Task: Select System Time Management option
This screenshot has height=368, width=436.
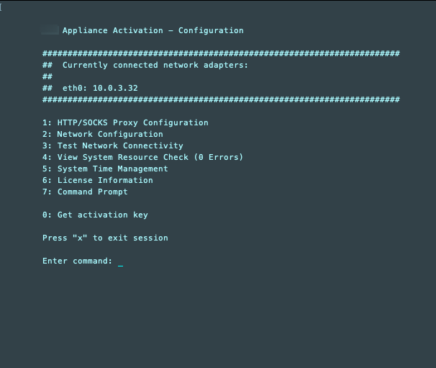Action: [105, 169]
